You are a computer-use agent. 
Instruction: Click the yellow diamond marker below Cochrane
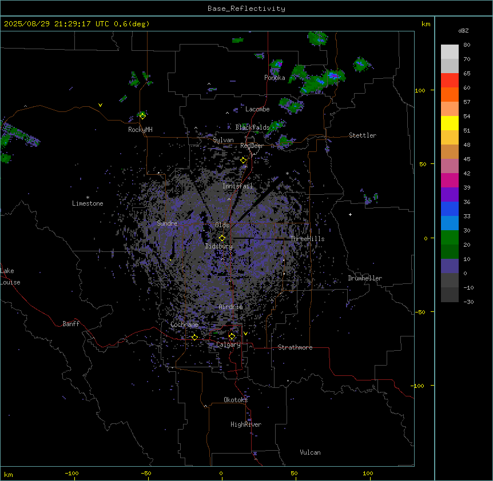tap(194, 337)
